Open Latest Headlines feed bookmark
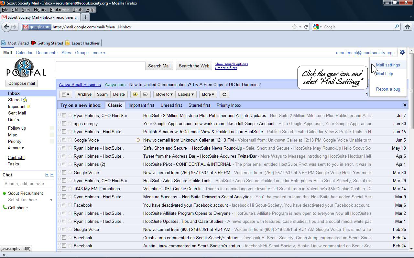 [82, 43]
